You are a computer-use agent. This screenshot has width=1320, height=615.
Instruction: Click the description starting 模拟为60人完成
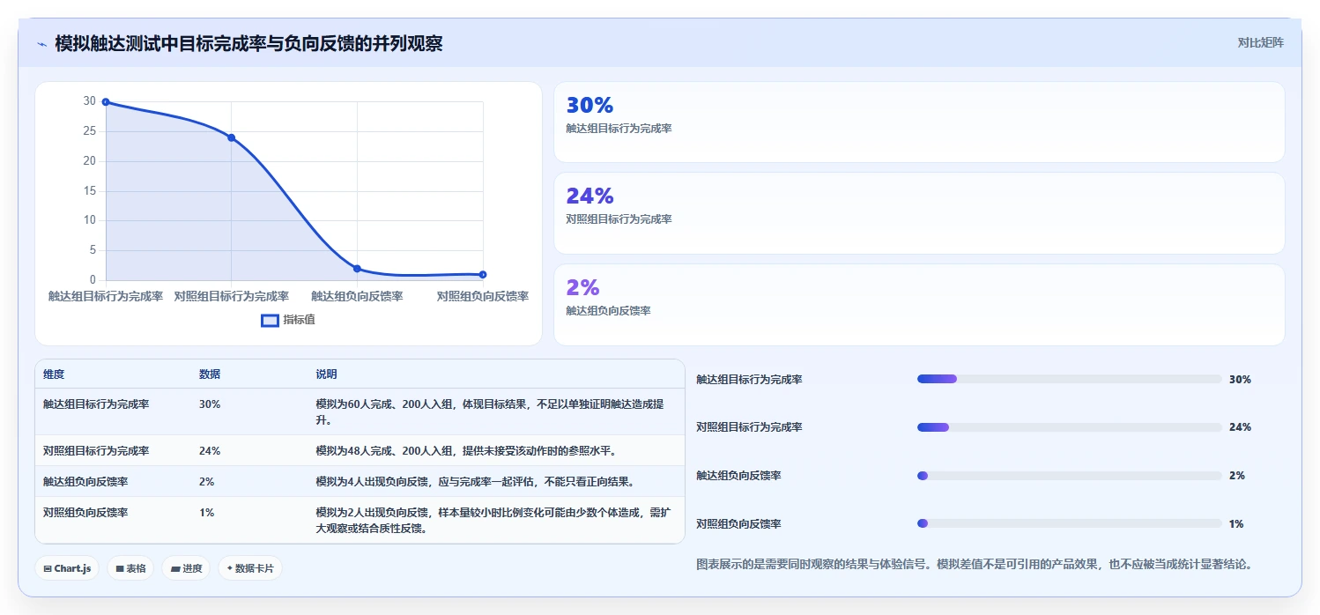490,411
